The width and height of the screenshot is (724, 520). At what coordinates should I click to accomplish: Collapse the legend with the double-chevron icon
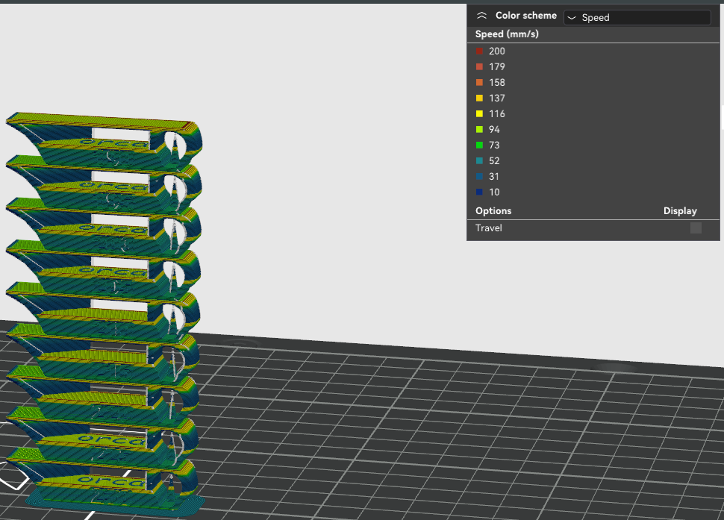pyautogui.click(x=481, y=16)
